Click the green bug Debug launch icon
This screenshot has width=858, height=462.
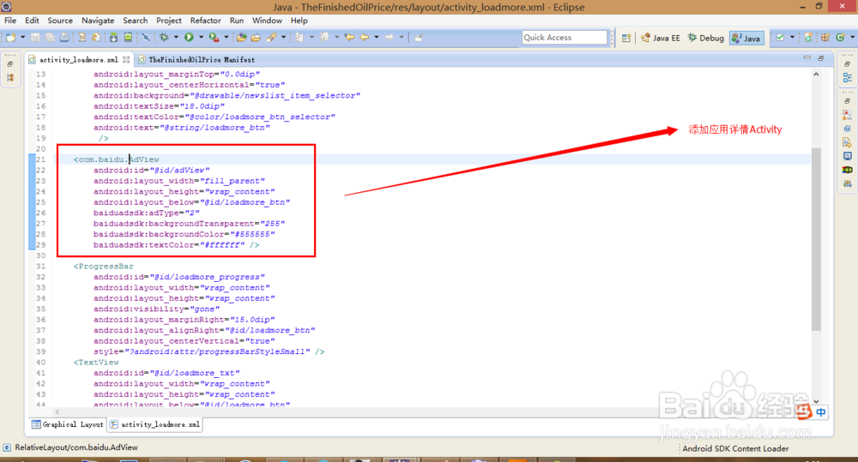click(x=164, y=37)
